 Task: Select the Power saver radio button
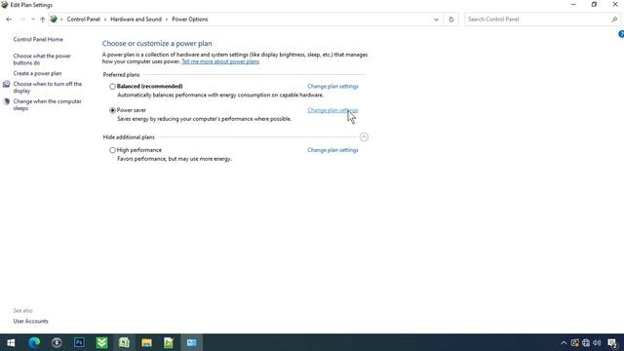point(112,110)
